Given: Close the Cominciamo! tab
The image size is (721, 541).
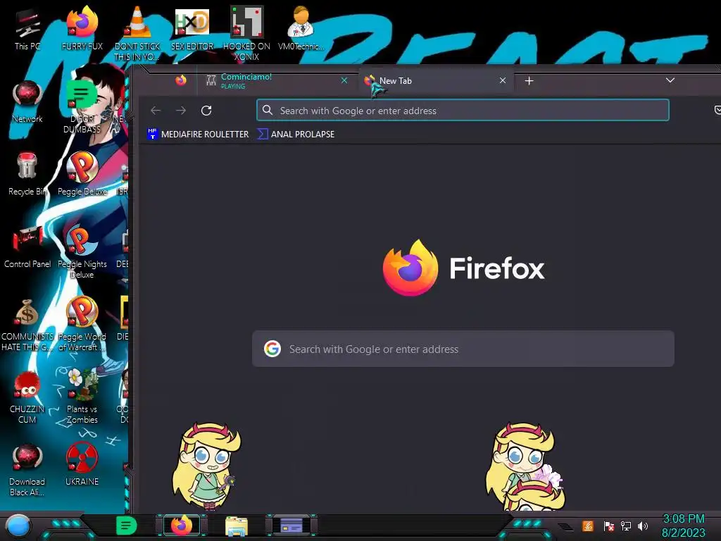Looking at the screenshot, I should point(344,80).
